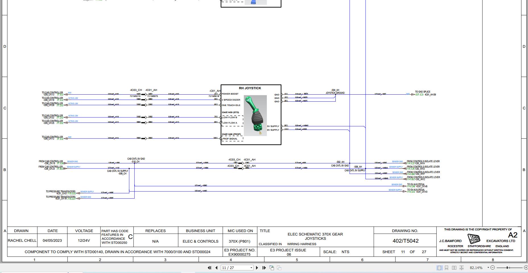Image resolution: width=528 pixels, height=273 pixels.
Task: Click the 82.14% zoom value
Action: [476, 268]
